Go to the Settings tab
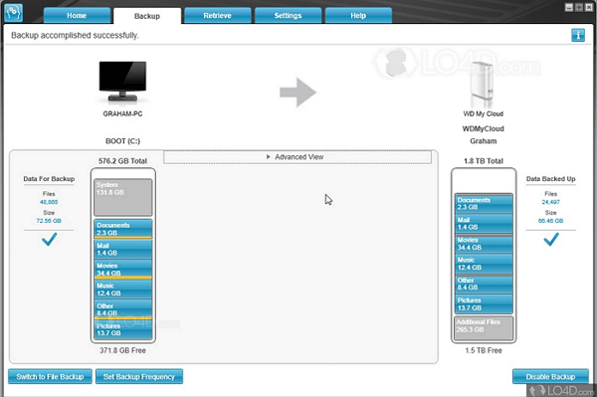This screenshot has width=597, height=397. coord(288,16)
